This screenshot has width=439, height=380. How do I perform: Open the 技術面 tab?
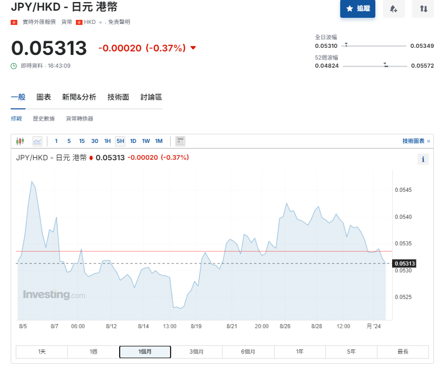click(118, 97)
